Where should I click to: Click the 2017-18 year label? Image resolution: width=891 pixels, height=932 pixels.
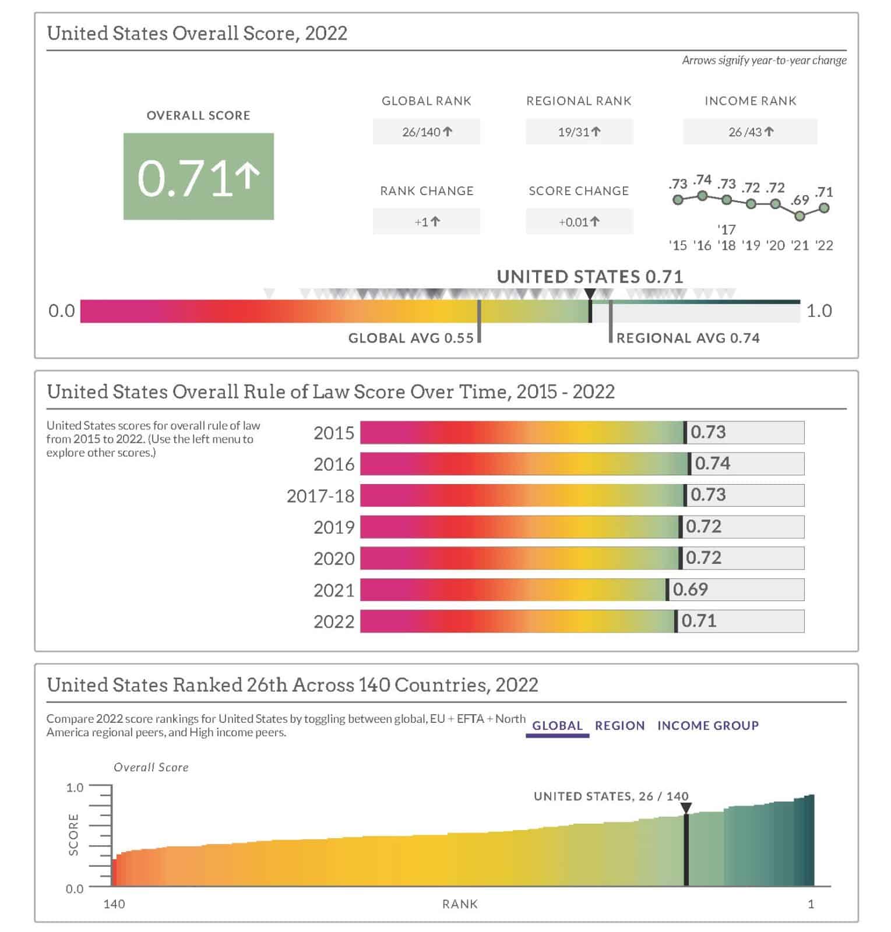pyautogui.click(x=320, y=496)
